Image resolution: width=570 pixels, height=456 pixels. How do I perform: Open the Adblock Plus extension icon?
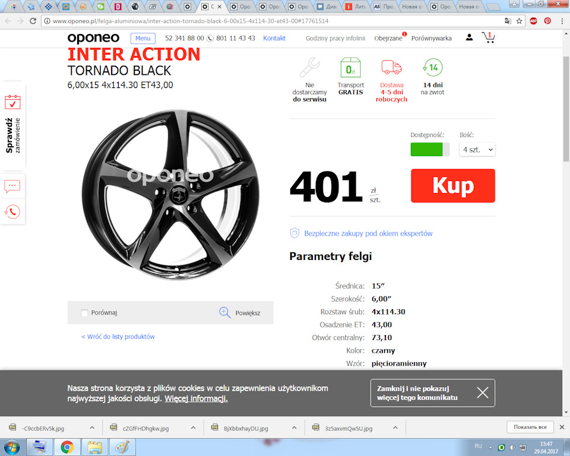tap(533, 21)
